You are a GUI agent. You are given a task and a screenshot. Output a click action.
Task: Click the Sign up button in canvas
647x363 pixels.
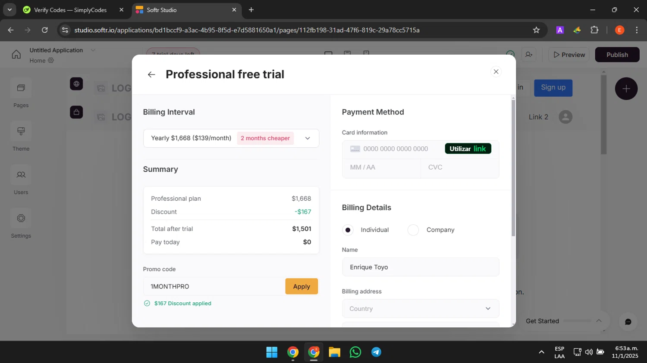[x=553, y=87]
